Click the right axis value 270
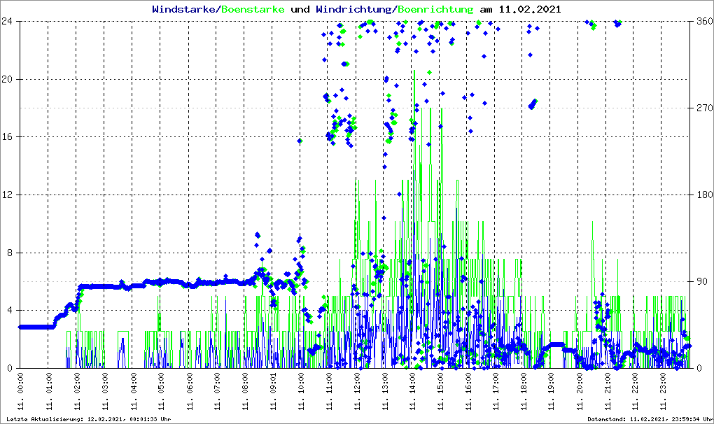This screenshot has width=714, height=424. tap(704, 108)
